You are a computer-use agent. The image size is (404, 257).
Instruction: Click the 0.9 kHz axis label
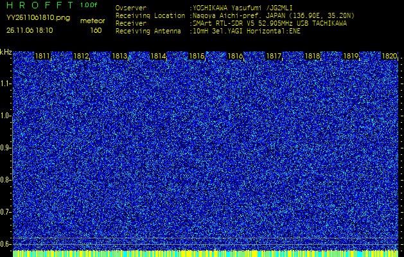point(6,148)
